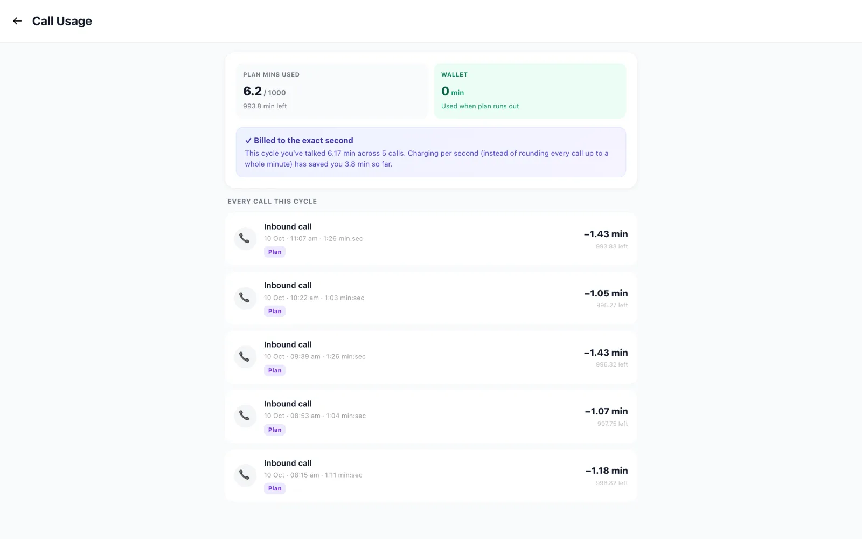The width and height of the screenshot is (862, 539).
Task: Click '10 Oct · 11:07 am · 1:26 min:sec'
Action: [314, 239]
